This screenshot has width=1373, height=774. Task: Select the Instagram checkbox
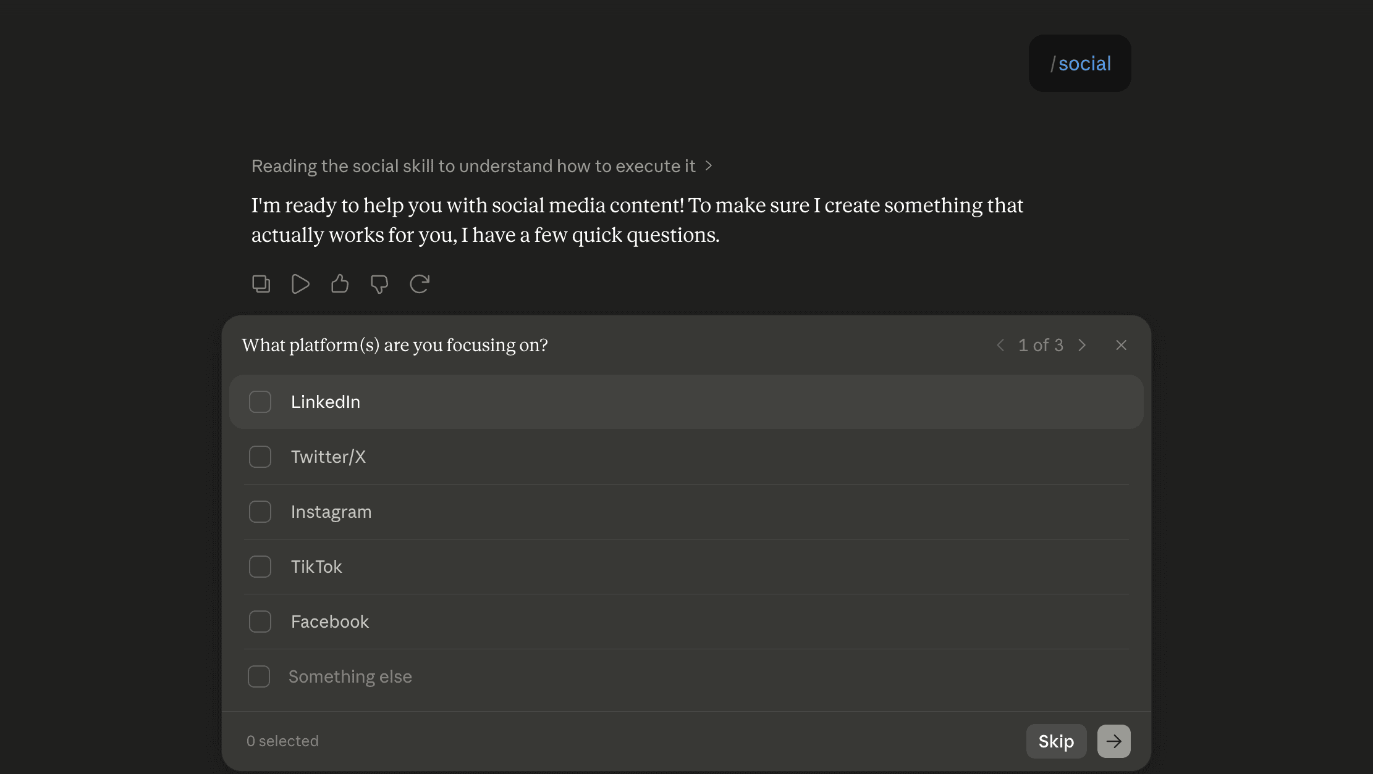pyautogui.click(x=260, y=512)
